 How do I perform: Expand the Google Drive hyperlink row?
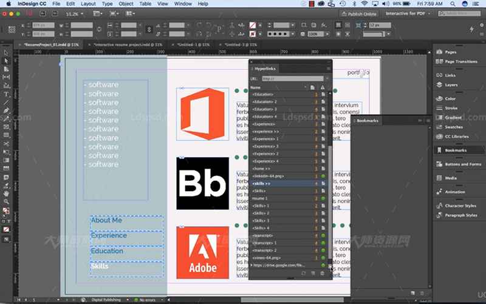(x=252, y=265)
